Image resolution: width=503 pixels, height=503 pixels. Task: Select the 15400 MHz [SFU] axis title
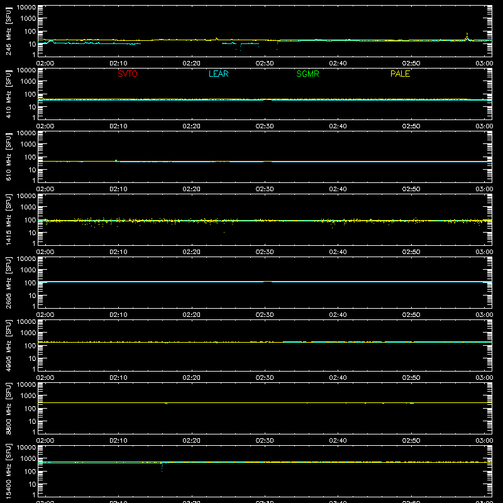[9, 471]
